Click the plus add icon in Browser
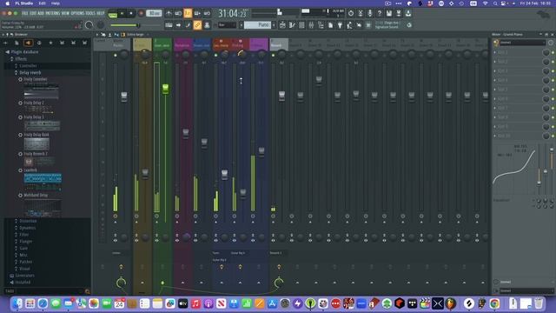This screenshot has width=556, height=313. tap(5, 43)
